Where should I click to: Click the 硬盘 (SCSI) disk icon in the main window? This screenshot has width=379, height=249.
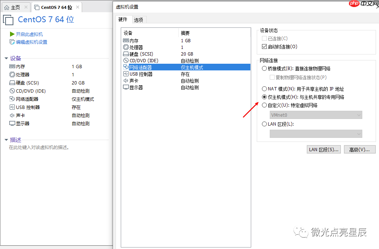point(12,83)
